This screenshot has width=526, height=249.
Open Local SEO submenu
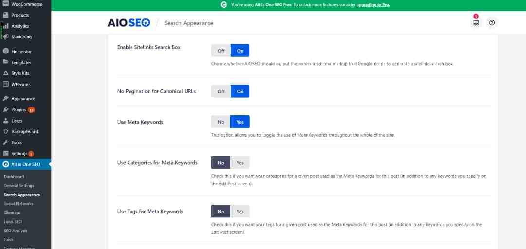13,222
